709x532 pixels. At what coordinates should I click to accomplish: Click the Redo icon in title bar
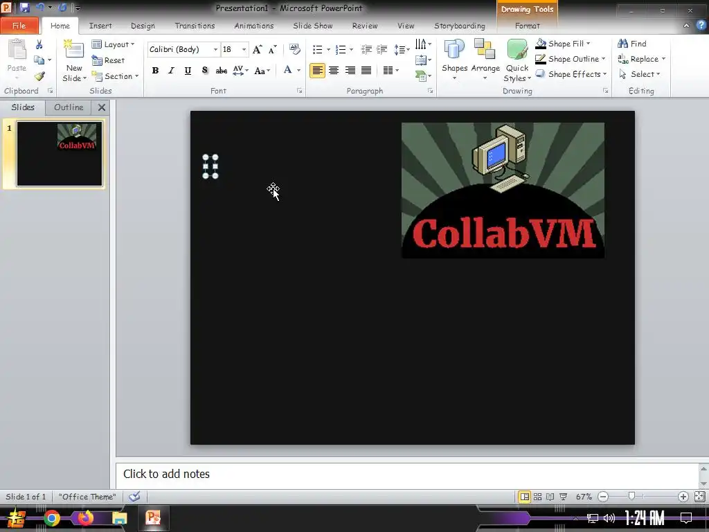click(x=62, y=8)
